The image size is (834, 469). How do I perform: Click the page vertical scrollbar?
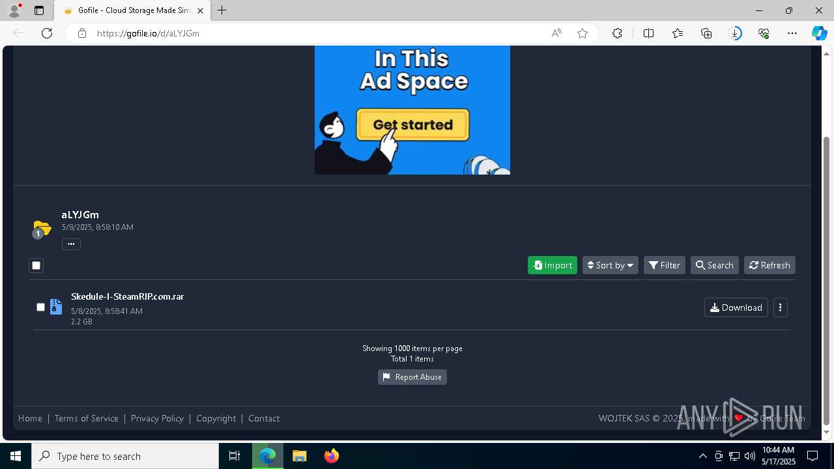pos(826,280)
